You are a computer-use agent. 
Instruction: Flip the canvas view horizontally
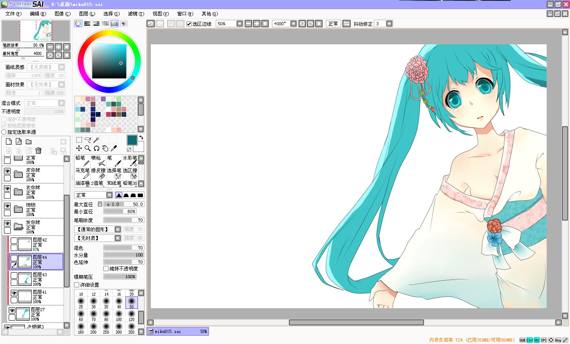click(x=346, y=24)
